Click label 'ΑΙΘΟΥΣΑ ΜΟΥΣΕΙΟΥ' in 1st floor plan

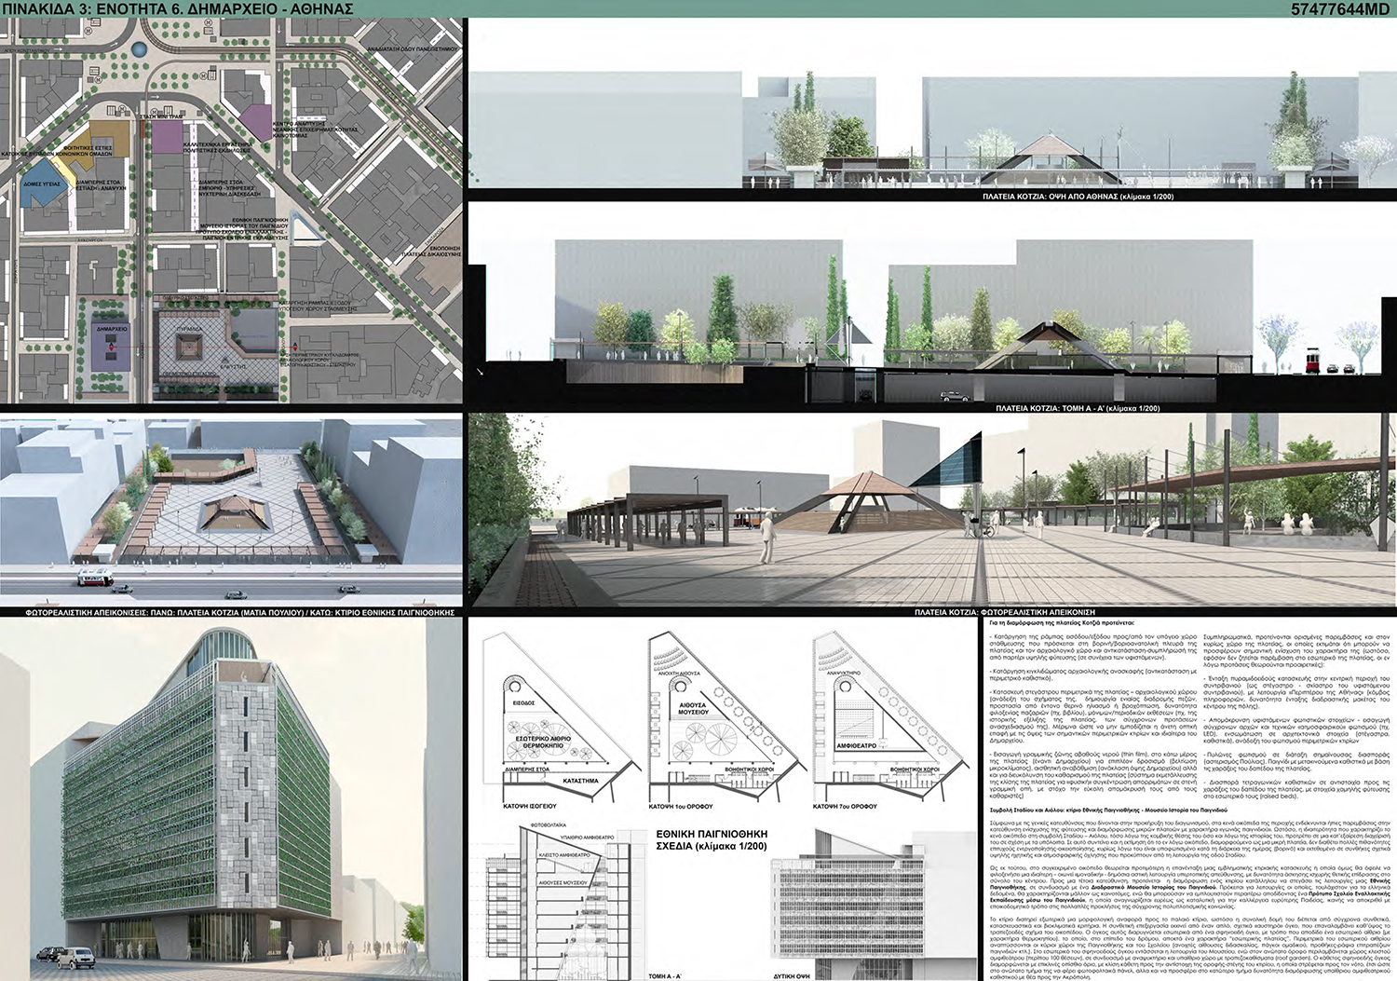tap(693, 708)
